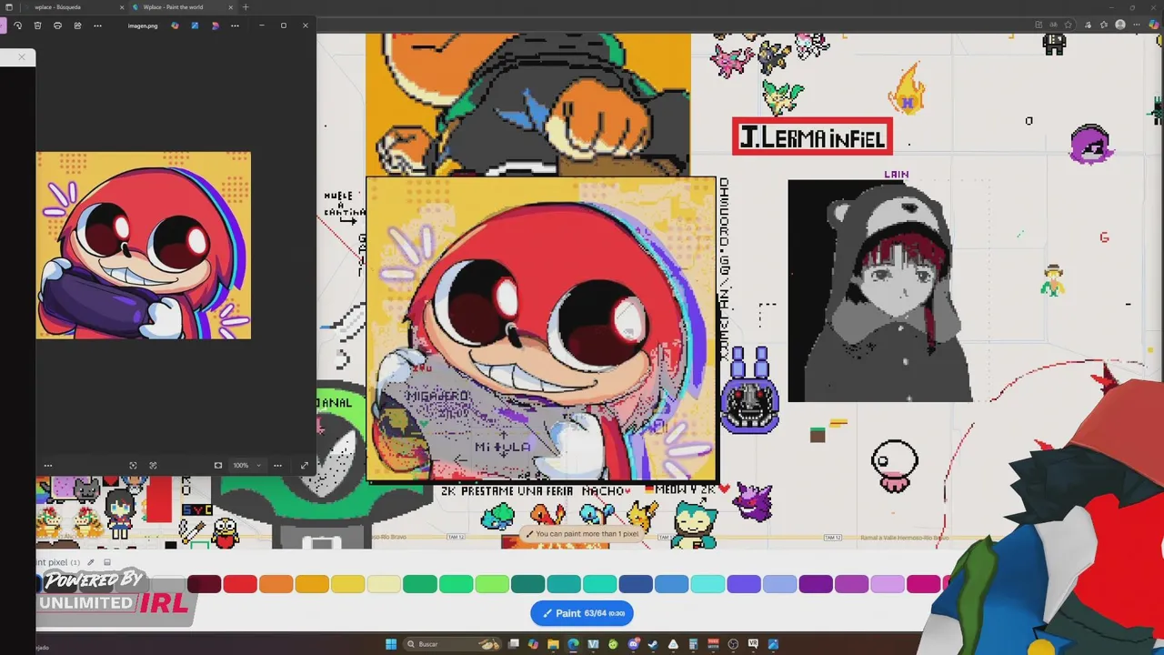1164x655 pixels.
Task: Click the 'LAIN' label above portrait
Action: coord(896,174)
